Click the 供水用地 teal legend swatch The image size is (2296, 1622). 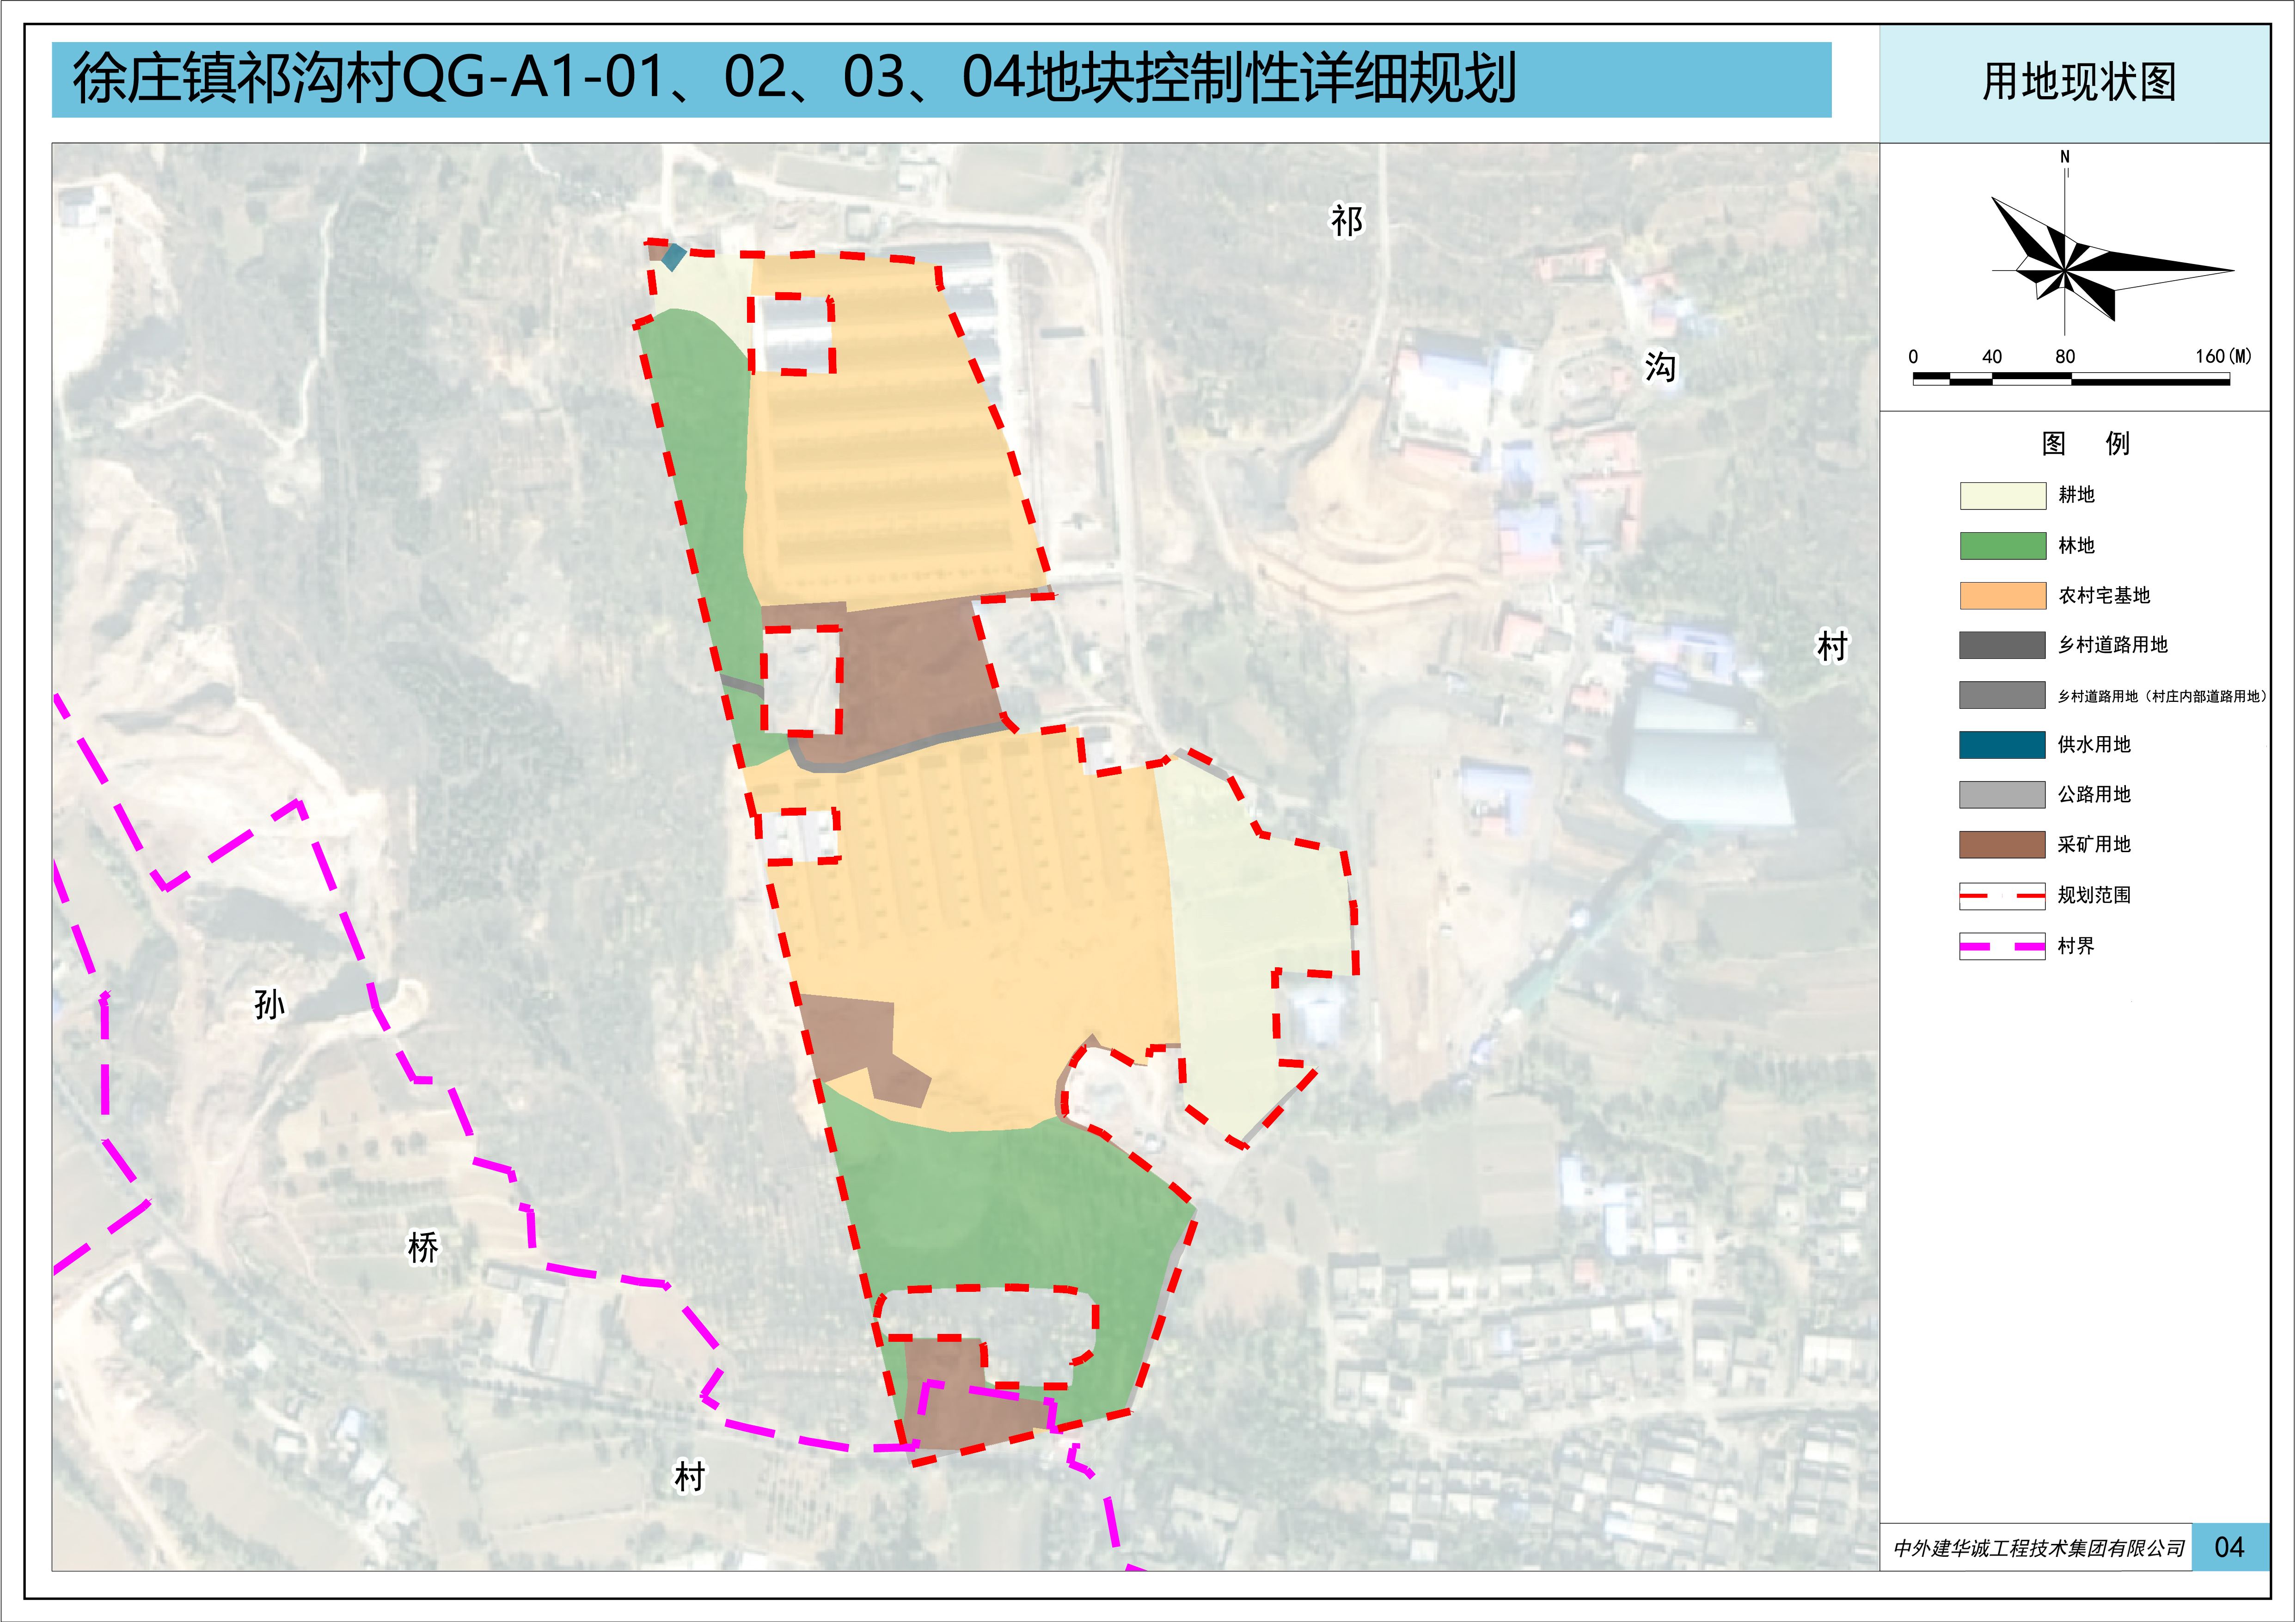(2002, 744)
